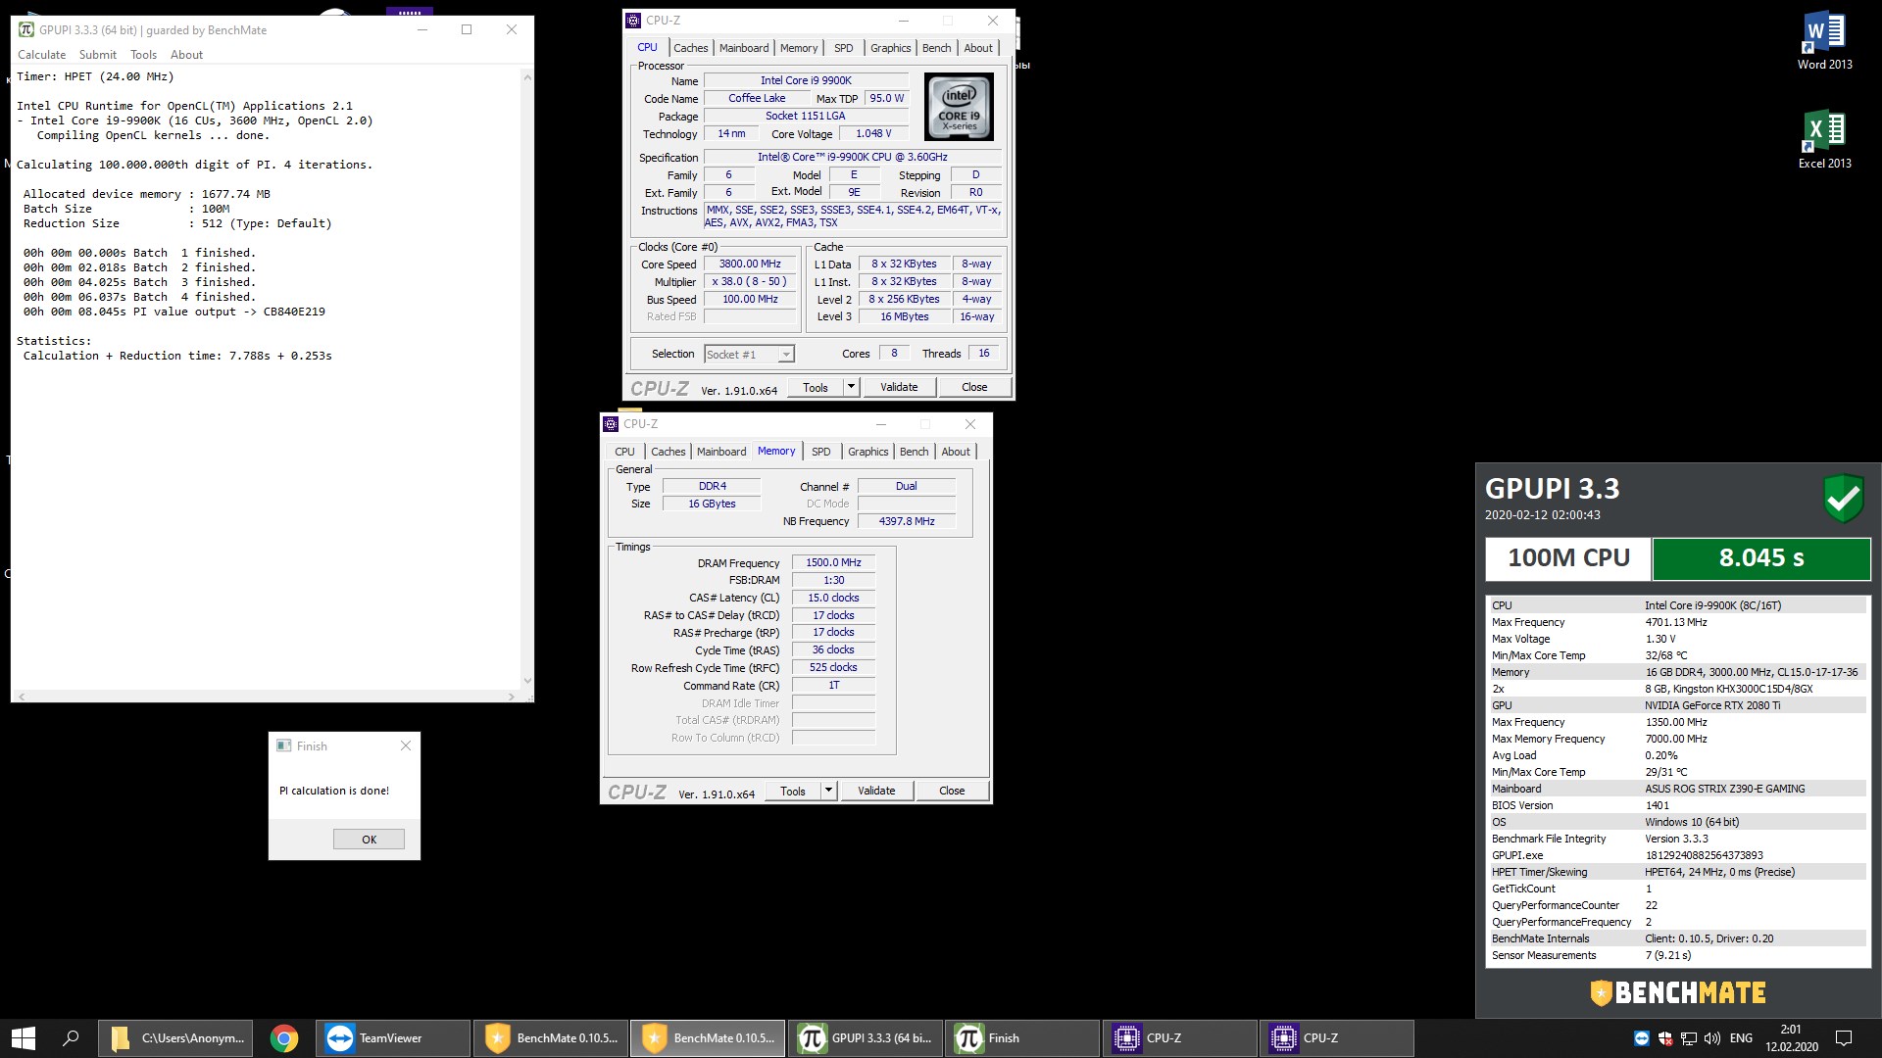Open volume tray icon

(1712, 1038)
